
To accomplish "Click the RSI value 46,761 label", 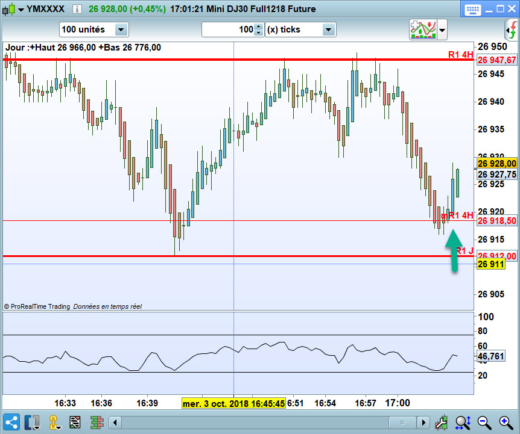I will pos(491,356).
